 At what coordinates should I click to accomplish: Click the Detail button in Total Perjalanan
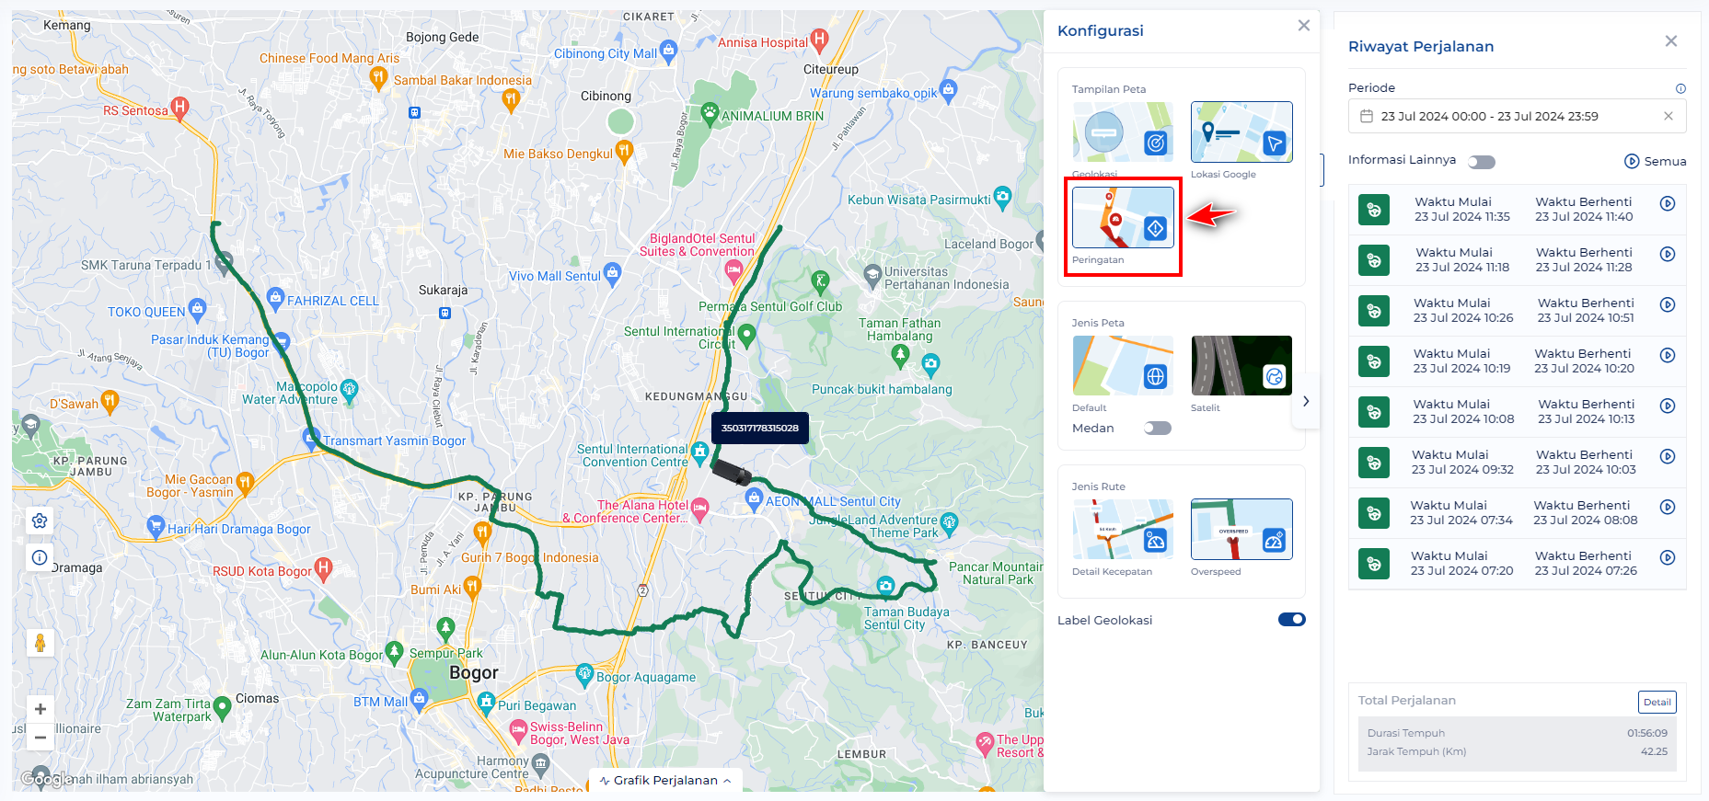tap(1657, 702)
